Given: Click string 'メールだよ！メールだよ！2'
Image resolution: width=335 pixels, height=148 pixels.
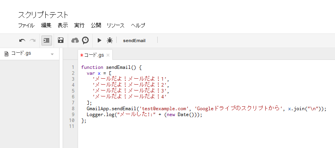Looking at the screenshot, I should [130, 85].
